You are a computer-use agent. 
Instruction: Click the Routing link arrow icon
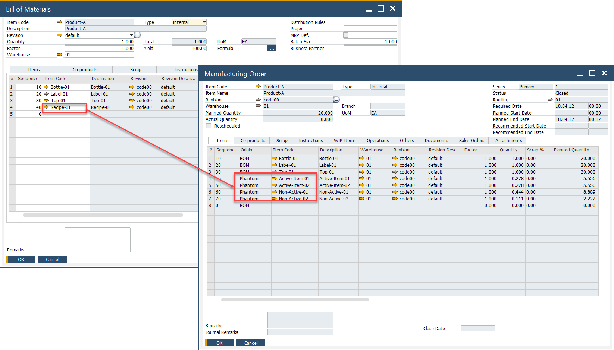pos(550,100)
